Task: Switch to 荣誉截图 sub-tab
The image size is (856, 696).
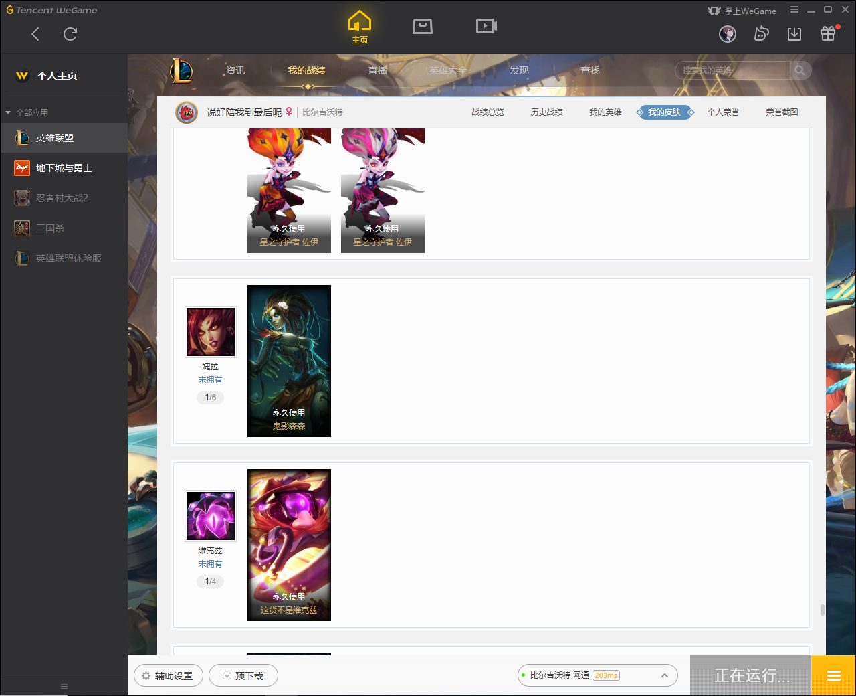Action: (782, 112)
